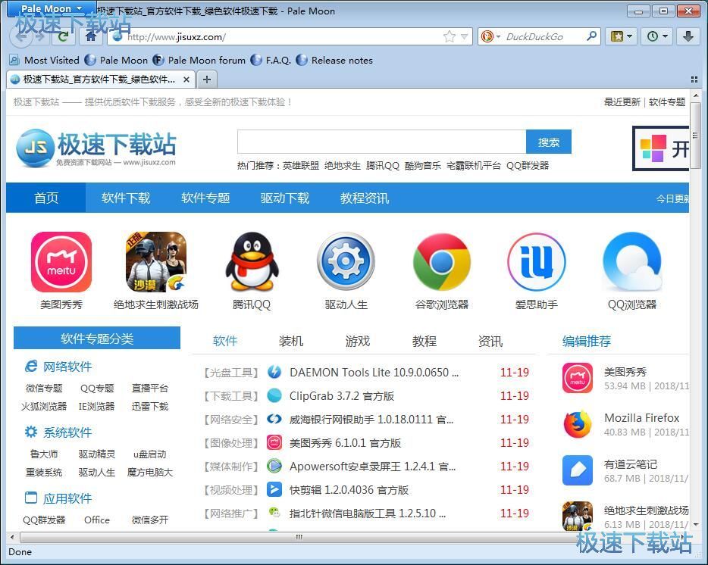708x565 pixels.
Task: Select the 软件专题 navigation item
Action: (x=205, y=198)
